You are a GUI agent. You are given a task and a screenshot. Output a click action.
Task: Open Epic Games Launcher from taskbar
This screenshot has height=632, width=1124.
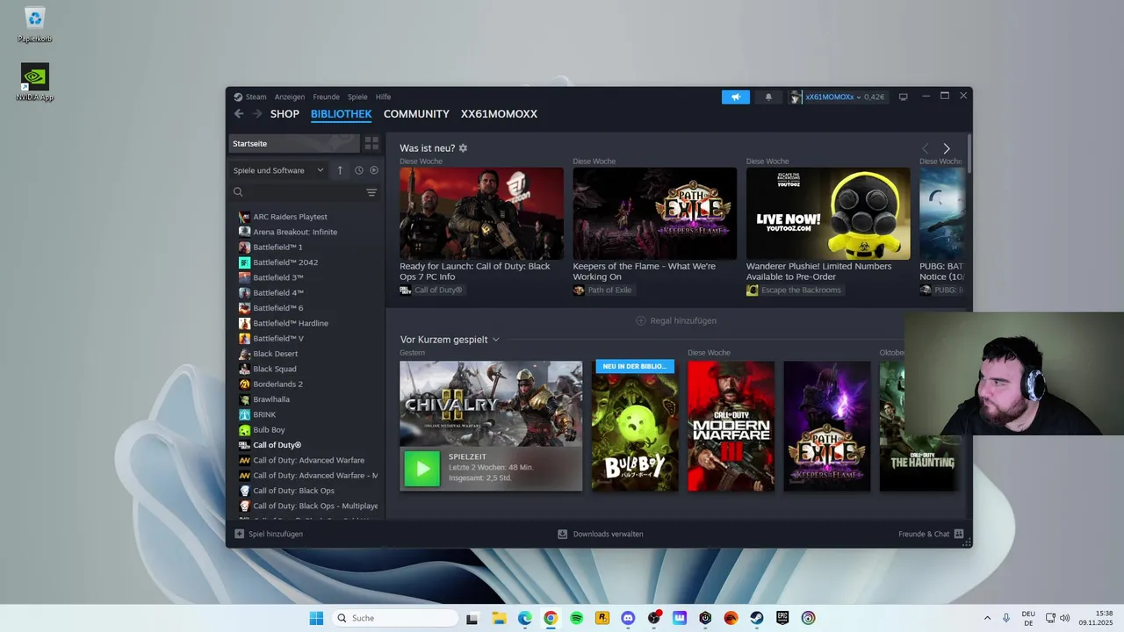[x=782, y=618]
